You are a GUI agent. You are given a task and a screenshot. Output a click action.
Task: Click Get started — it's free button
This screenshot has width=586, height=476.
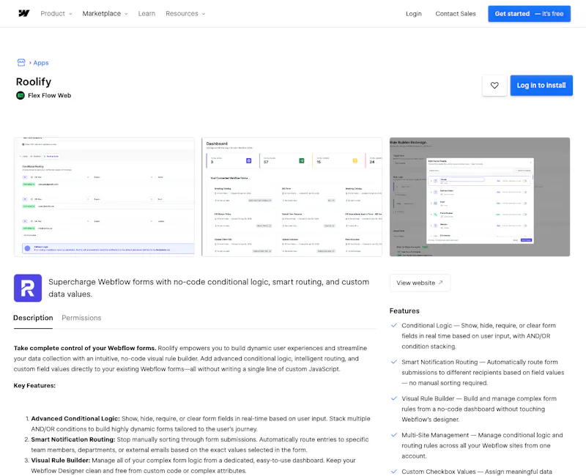[x=529, y=14]
